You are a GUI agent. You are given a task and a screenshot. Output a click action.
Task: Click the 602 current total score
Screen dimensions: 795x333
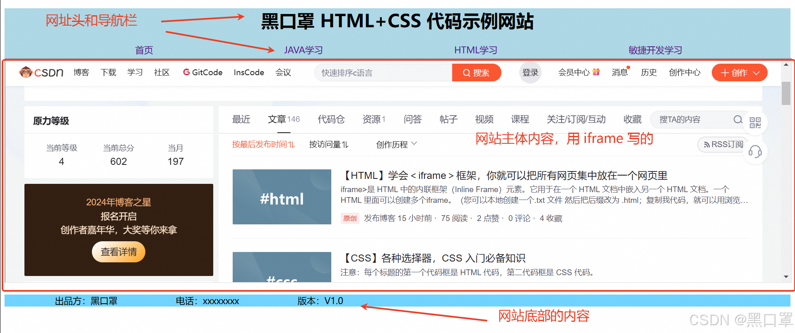click(x=118, y=162)
